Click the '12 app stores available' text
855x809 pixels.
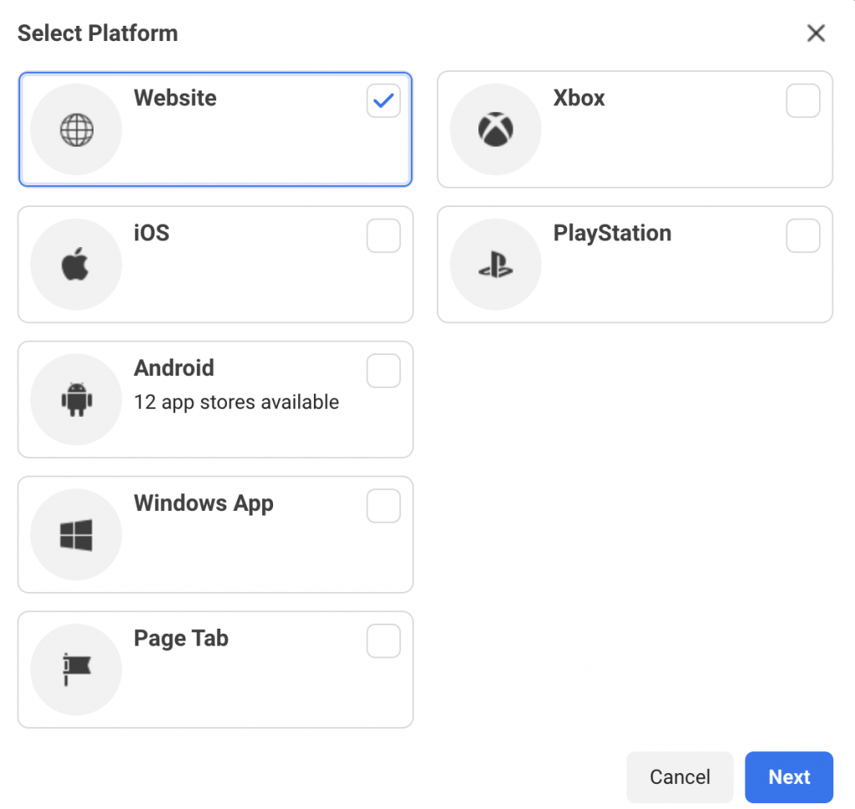(236, 402)
